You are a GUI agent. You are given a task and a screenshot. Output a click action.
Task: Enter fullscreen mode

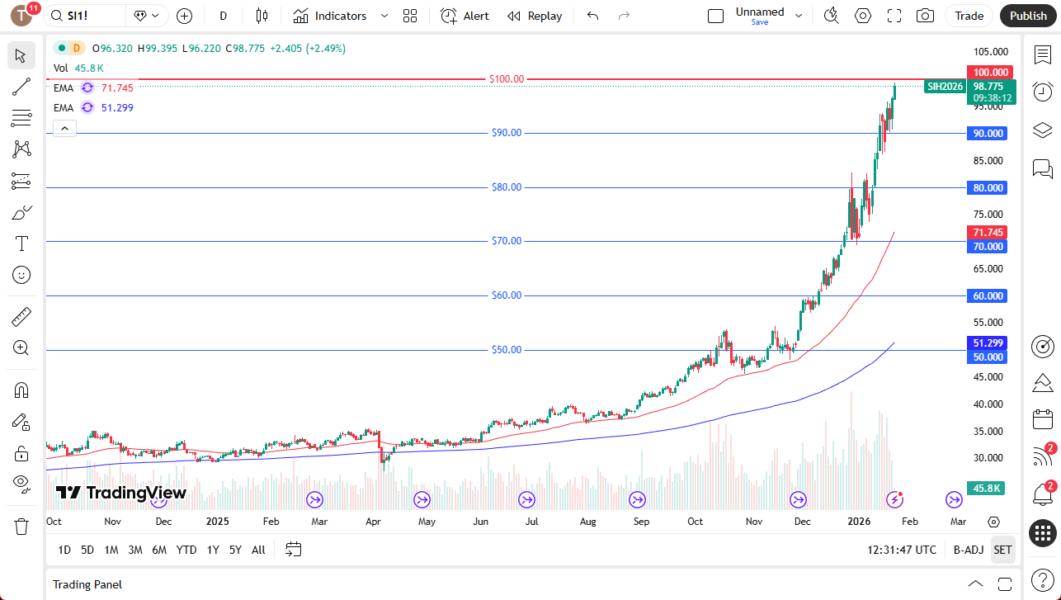(894, 16)
